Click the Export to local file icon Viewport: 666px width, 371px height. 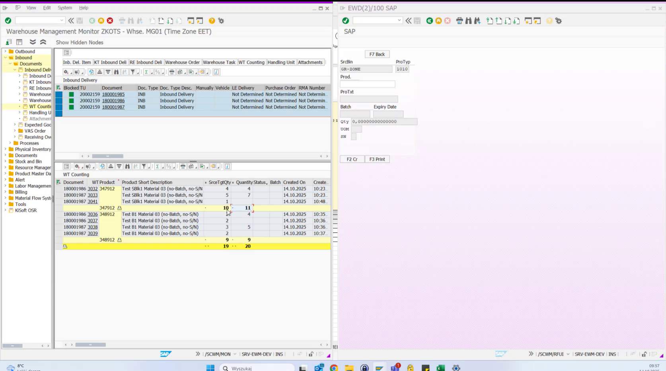point(191,72)
